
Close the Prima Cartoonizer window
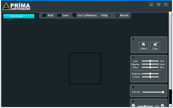[x=166, y=5]
